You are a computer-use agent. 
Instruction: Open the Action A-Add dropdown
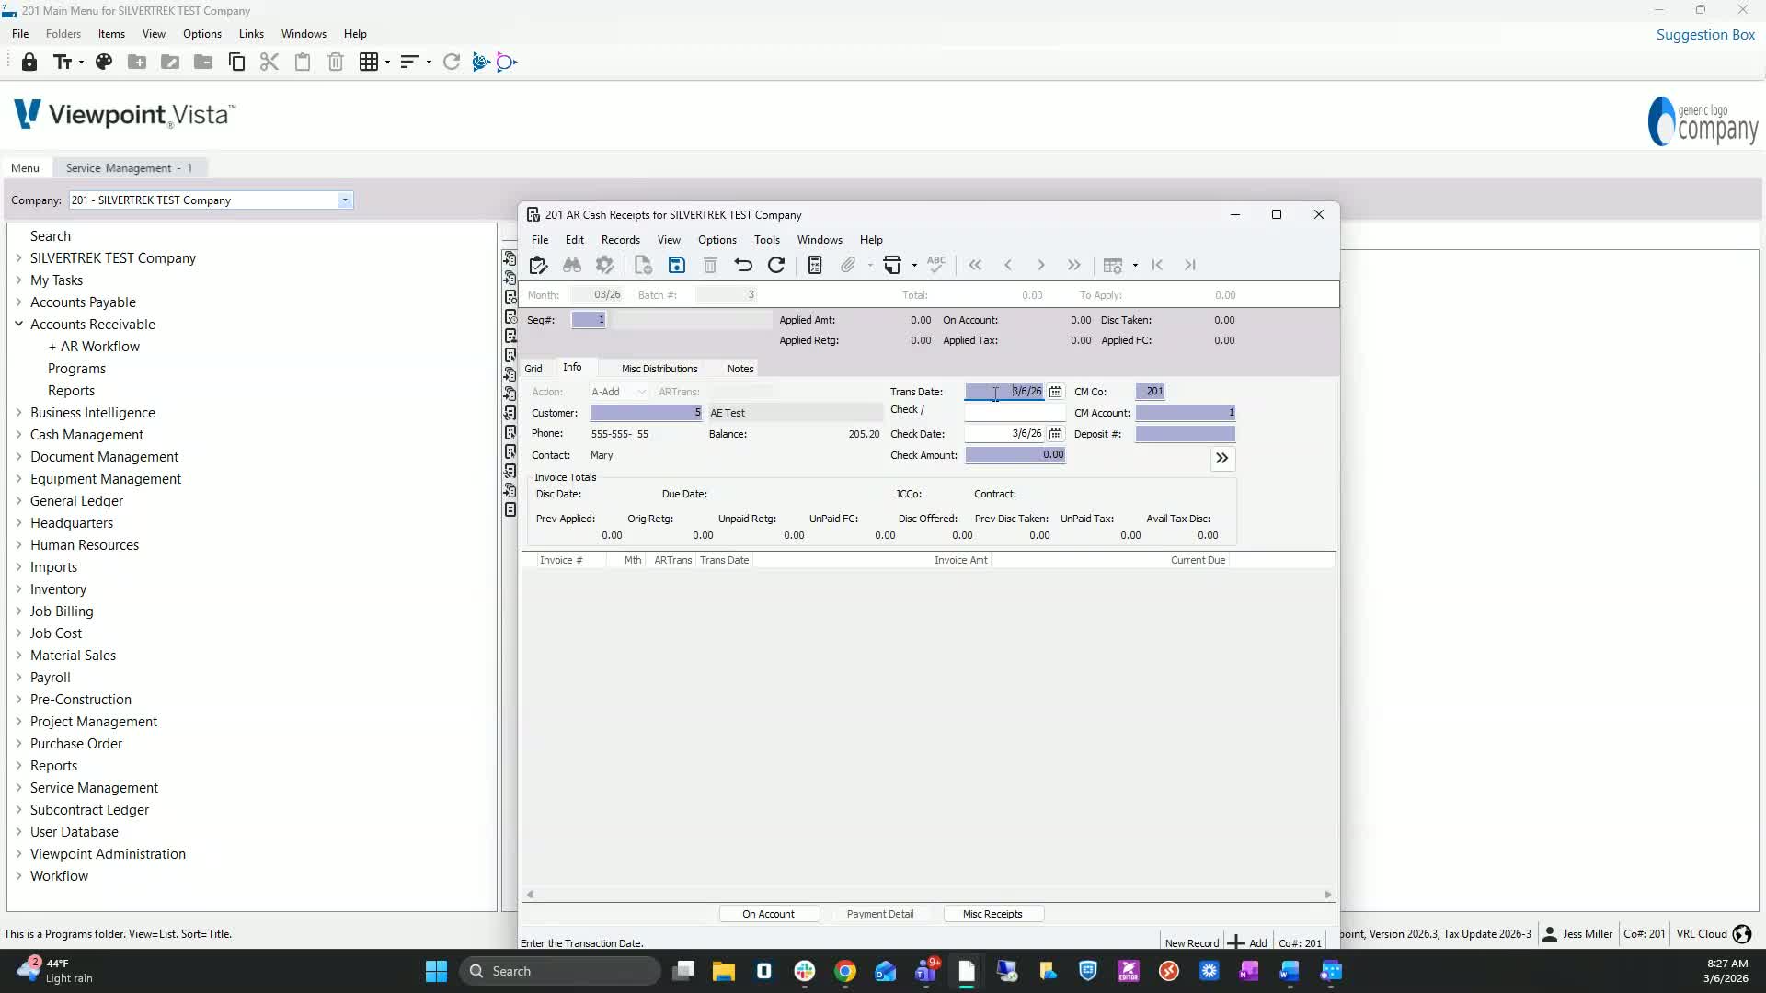coord(641,392)
